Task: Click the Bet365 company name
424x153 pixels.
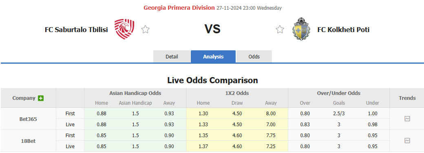Action: 28,119
